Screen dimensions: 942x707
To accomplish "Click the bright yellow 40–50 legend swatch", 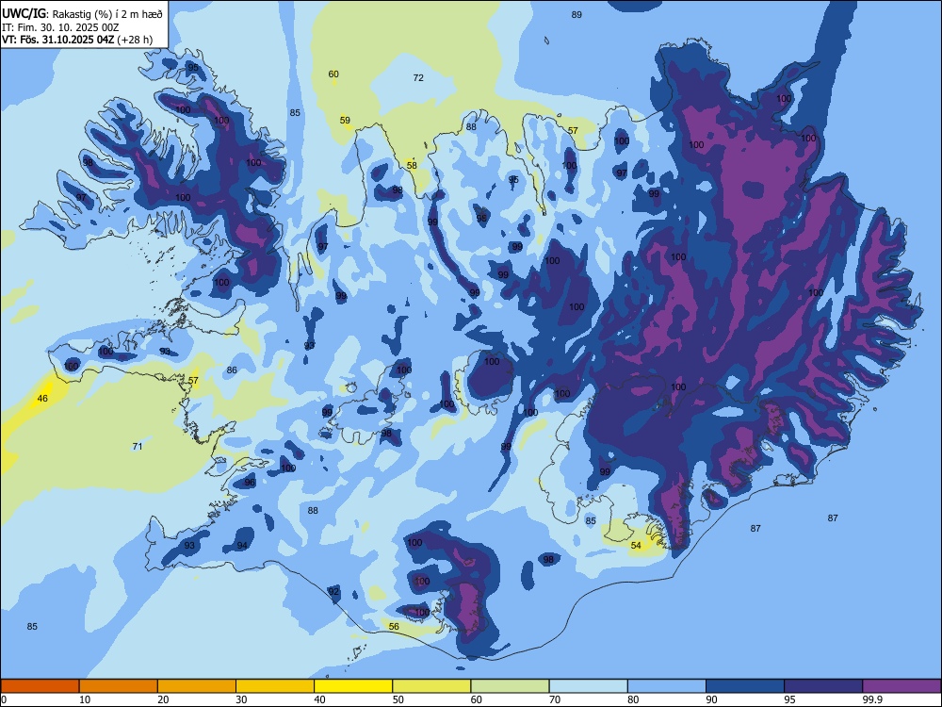I will coord(353,686).
